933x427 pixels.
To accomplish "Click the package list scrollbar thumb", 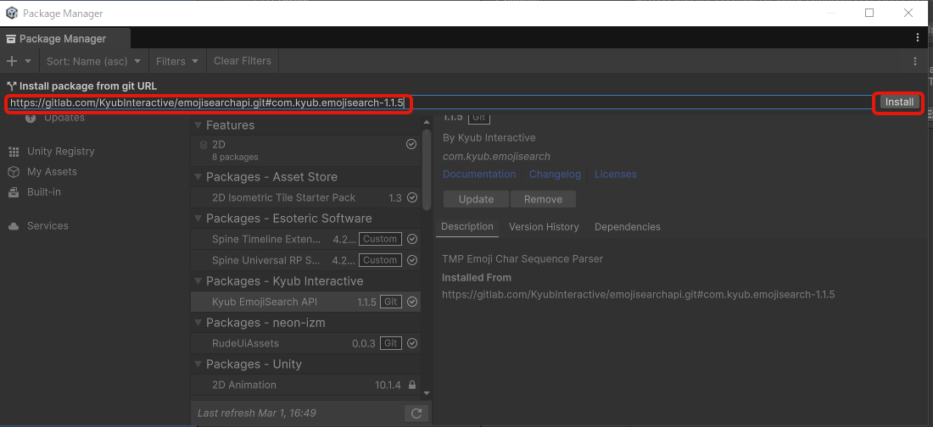I will [x=426, y=169].
